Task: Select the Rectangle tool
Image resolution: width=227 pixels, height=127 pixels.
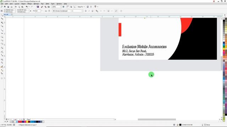Action: point(2,37)
